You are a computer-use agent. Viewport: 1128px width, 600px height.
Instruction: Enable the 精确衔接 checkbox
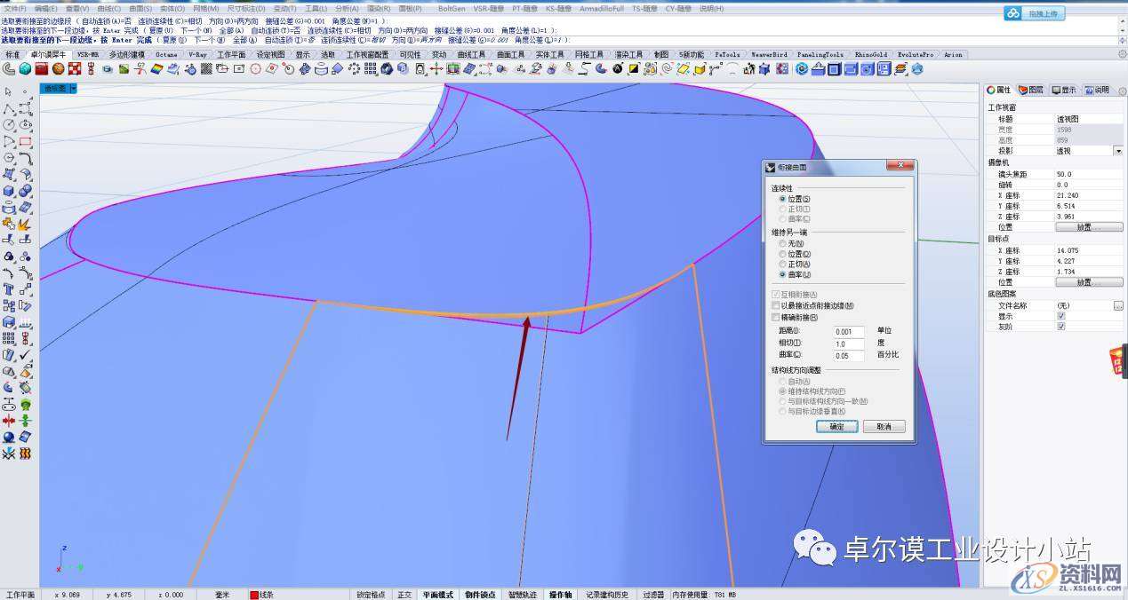pos(775,317)
